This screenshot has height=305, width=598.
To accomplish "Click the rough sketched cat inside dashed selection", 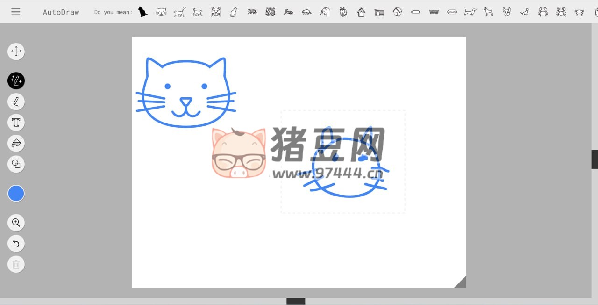I will click(344, 161).
